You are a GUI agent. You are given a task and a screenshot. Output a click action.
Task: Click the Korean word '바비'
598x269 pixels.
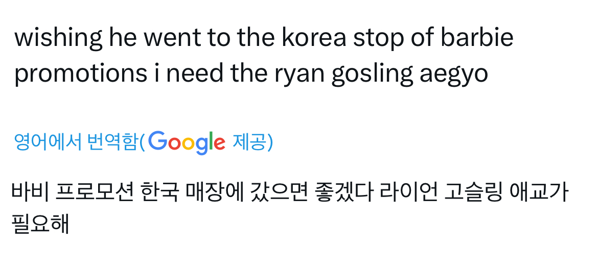30,192
